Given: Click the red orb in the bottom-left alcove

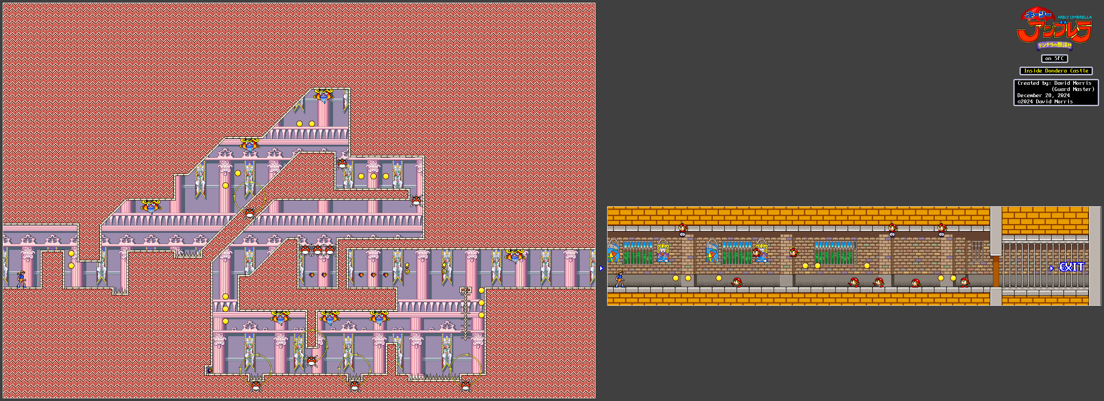Looking at the screenshot, I should coord(210,370).
